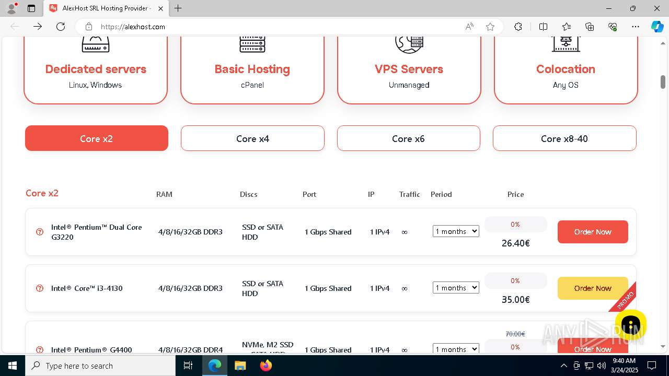Open File Explorer taskbar icon

[240, 366]
